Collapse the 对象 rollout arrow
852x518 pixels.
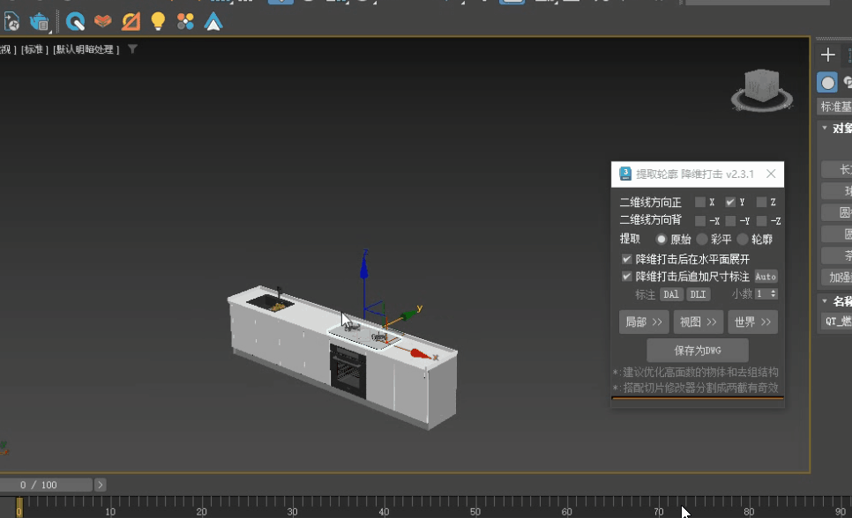click(825, 128)
